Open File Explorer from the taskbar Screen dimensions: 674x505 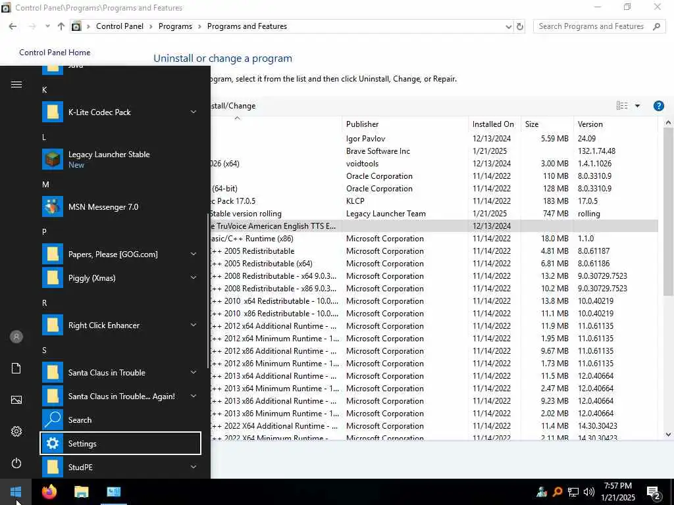[81, 492]
